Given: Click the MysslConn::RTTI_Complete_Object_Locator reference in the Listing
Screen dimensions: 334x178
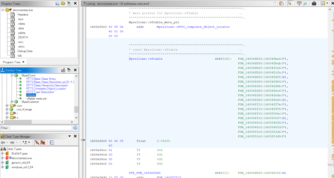Looking at the screenshot, I should (x=193, y=27).
